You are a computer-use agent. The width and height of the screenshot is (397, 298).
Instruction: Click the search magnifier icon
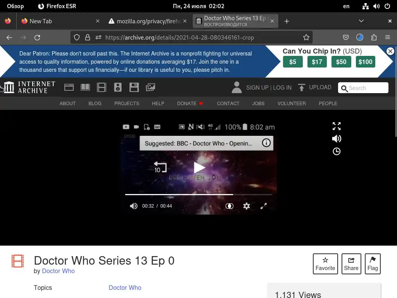[x=344, y=88]
